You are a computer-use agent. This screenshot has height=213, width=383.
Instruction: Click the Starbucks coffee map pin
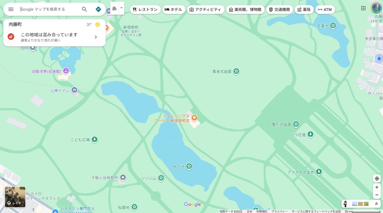[194, 118]
